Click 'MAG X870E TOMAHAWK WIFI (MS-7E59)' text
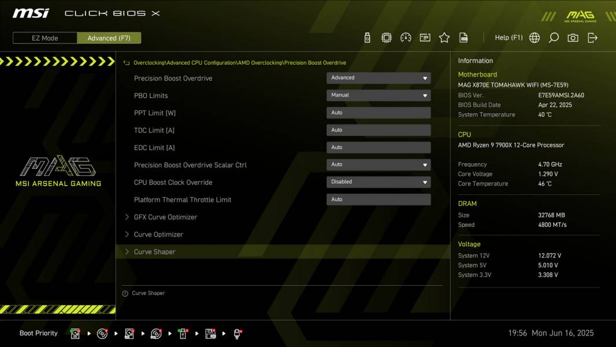This screenshot has height=347, width=616. pyautogui.click(x=513, y=85)
